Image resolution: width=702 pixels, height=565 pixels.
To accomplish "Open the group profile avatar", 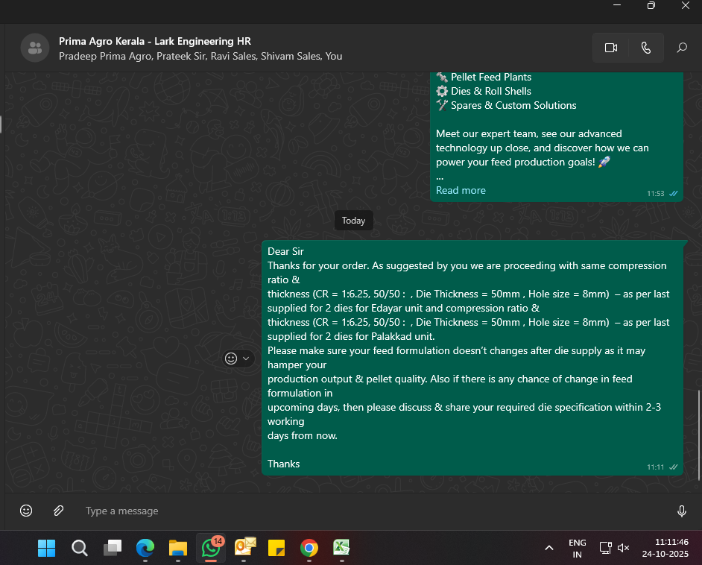I will [x=34, y=48].
